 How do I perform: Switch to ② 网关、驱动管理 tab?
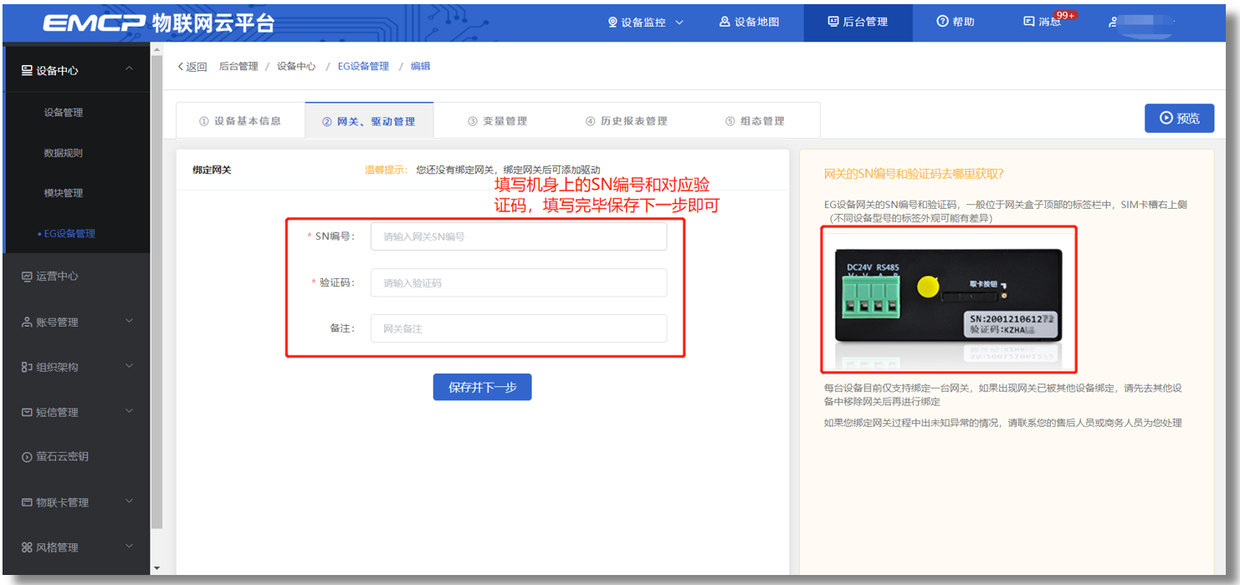pos(369,121)
